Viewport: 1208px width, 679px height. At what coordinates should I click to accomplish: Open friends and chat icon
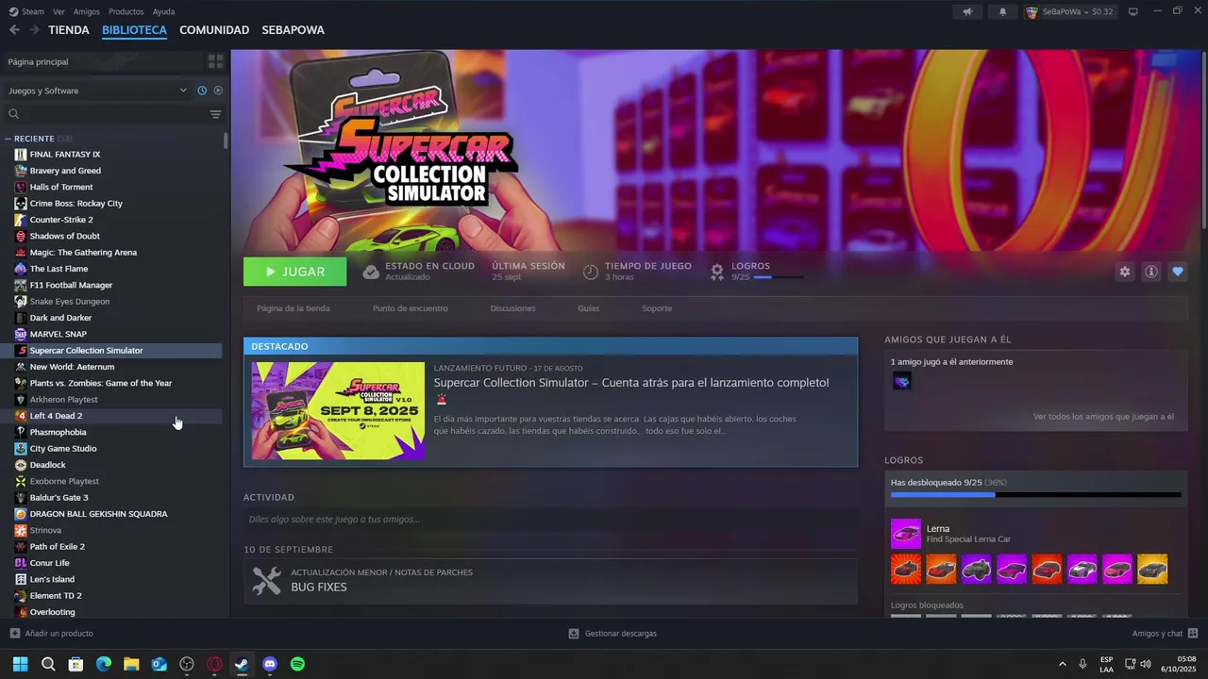1193,634
